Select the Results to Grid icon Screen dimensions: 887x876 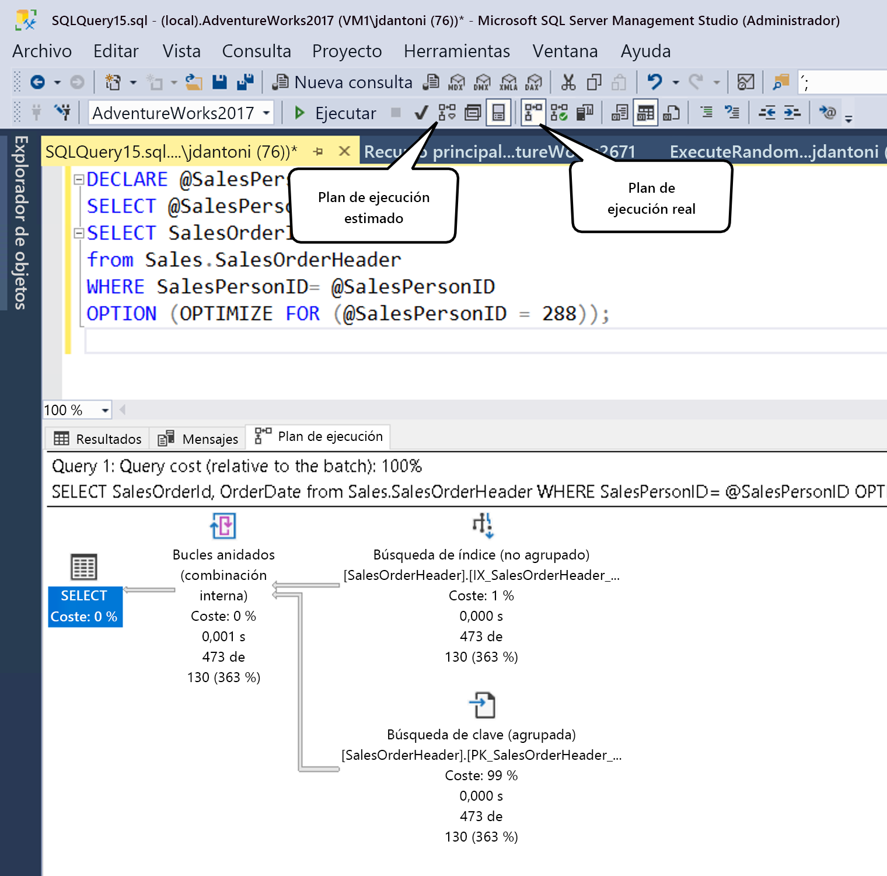click(644, 112)
